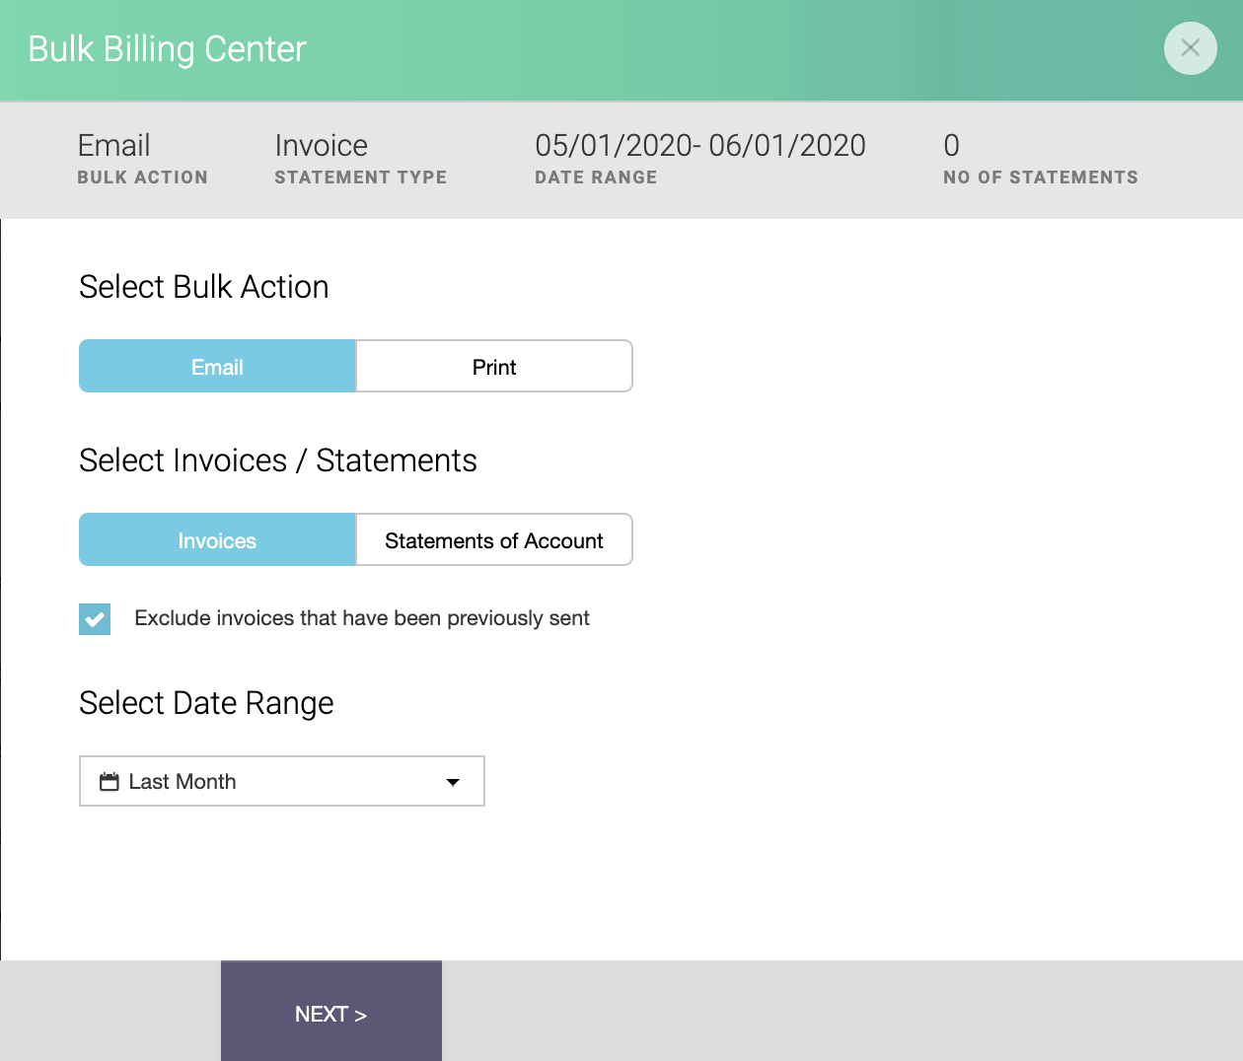
Task: Keep Email selected as bulk action
Action: point(217,366)
